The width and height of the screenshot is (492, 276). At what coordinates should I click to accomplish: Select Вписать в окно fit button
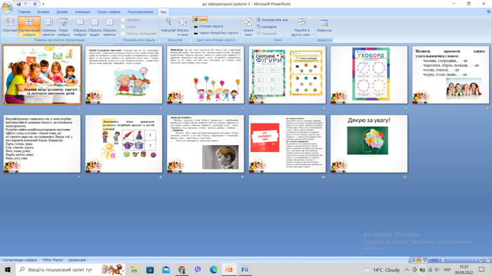182,27
